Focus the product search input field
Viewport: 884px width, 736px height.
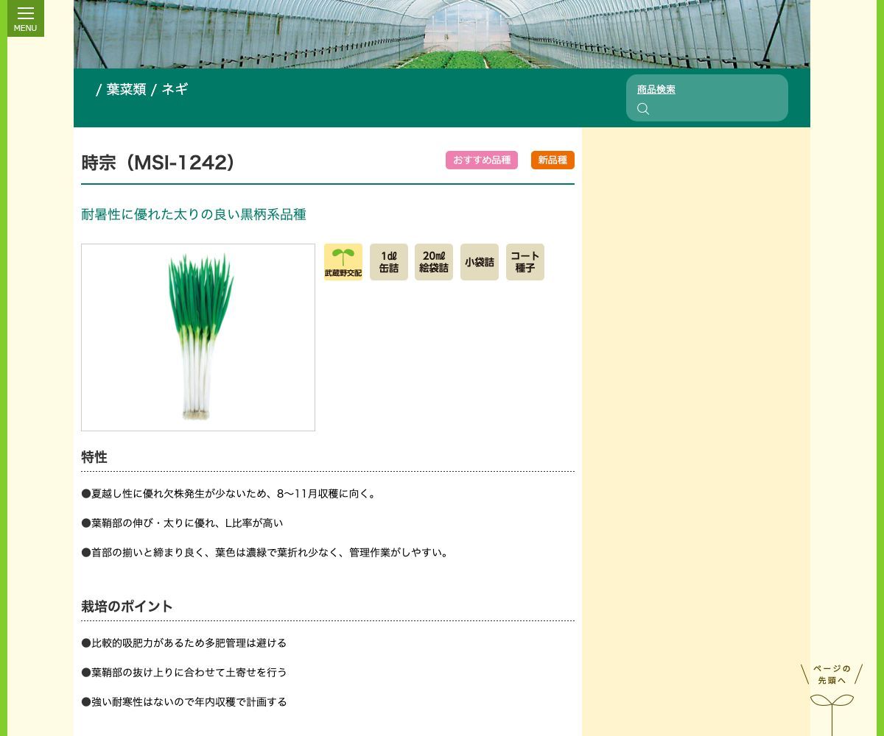tap(715, 109)
